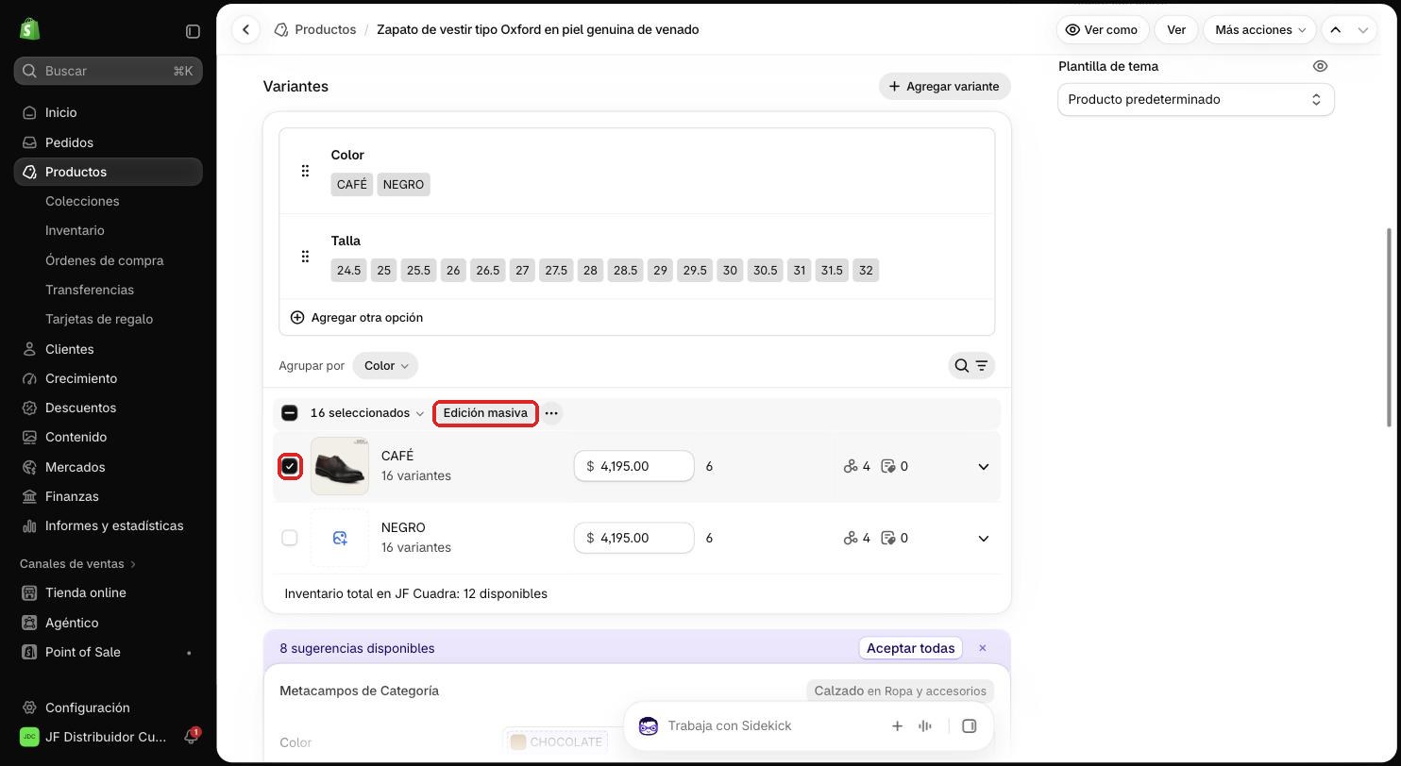
Task: Go to previous product arrow
Action: 1336,29
